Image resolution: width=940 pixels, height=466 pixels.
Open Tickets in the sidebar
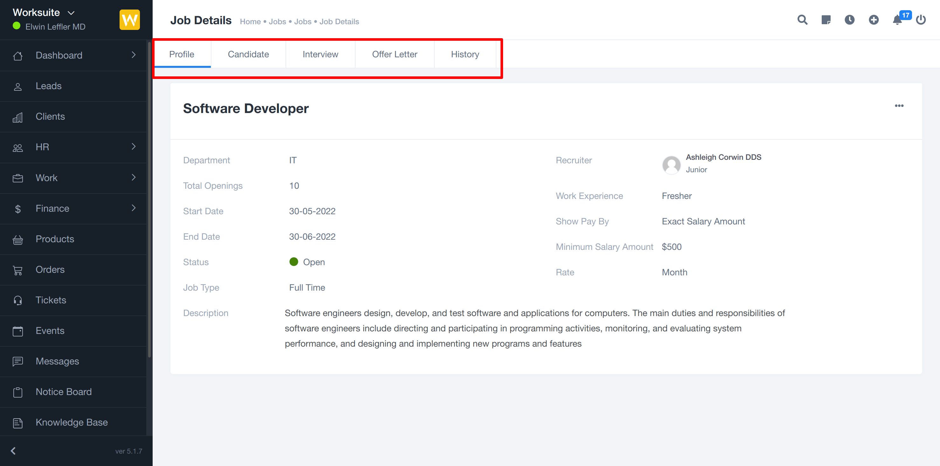(51, 300)
